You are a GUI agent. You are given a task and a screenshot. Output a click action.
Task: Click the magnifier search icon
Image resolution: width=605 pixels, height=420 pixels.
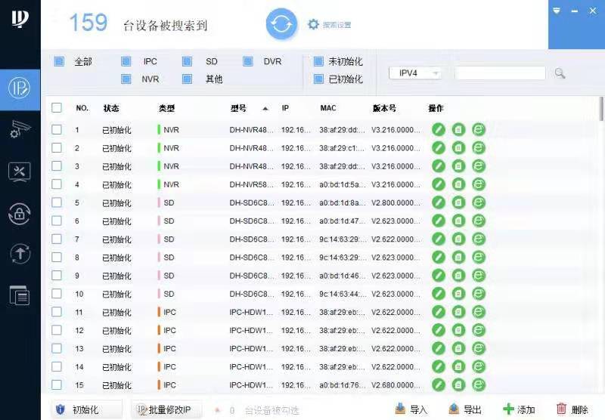click(560, 73)
